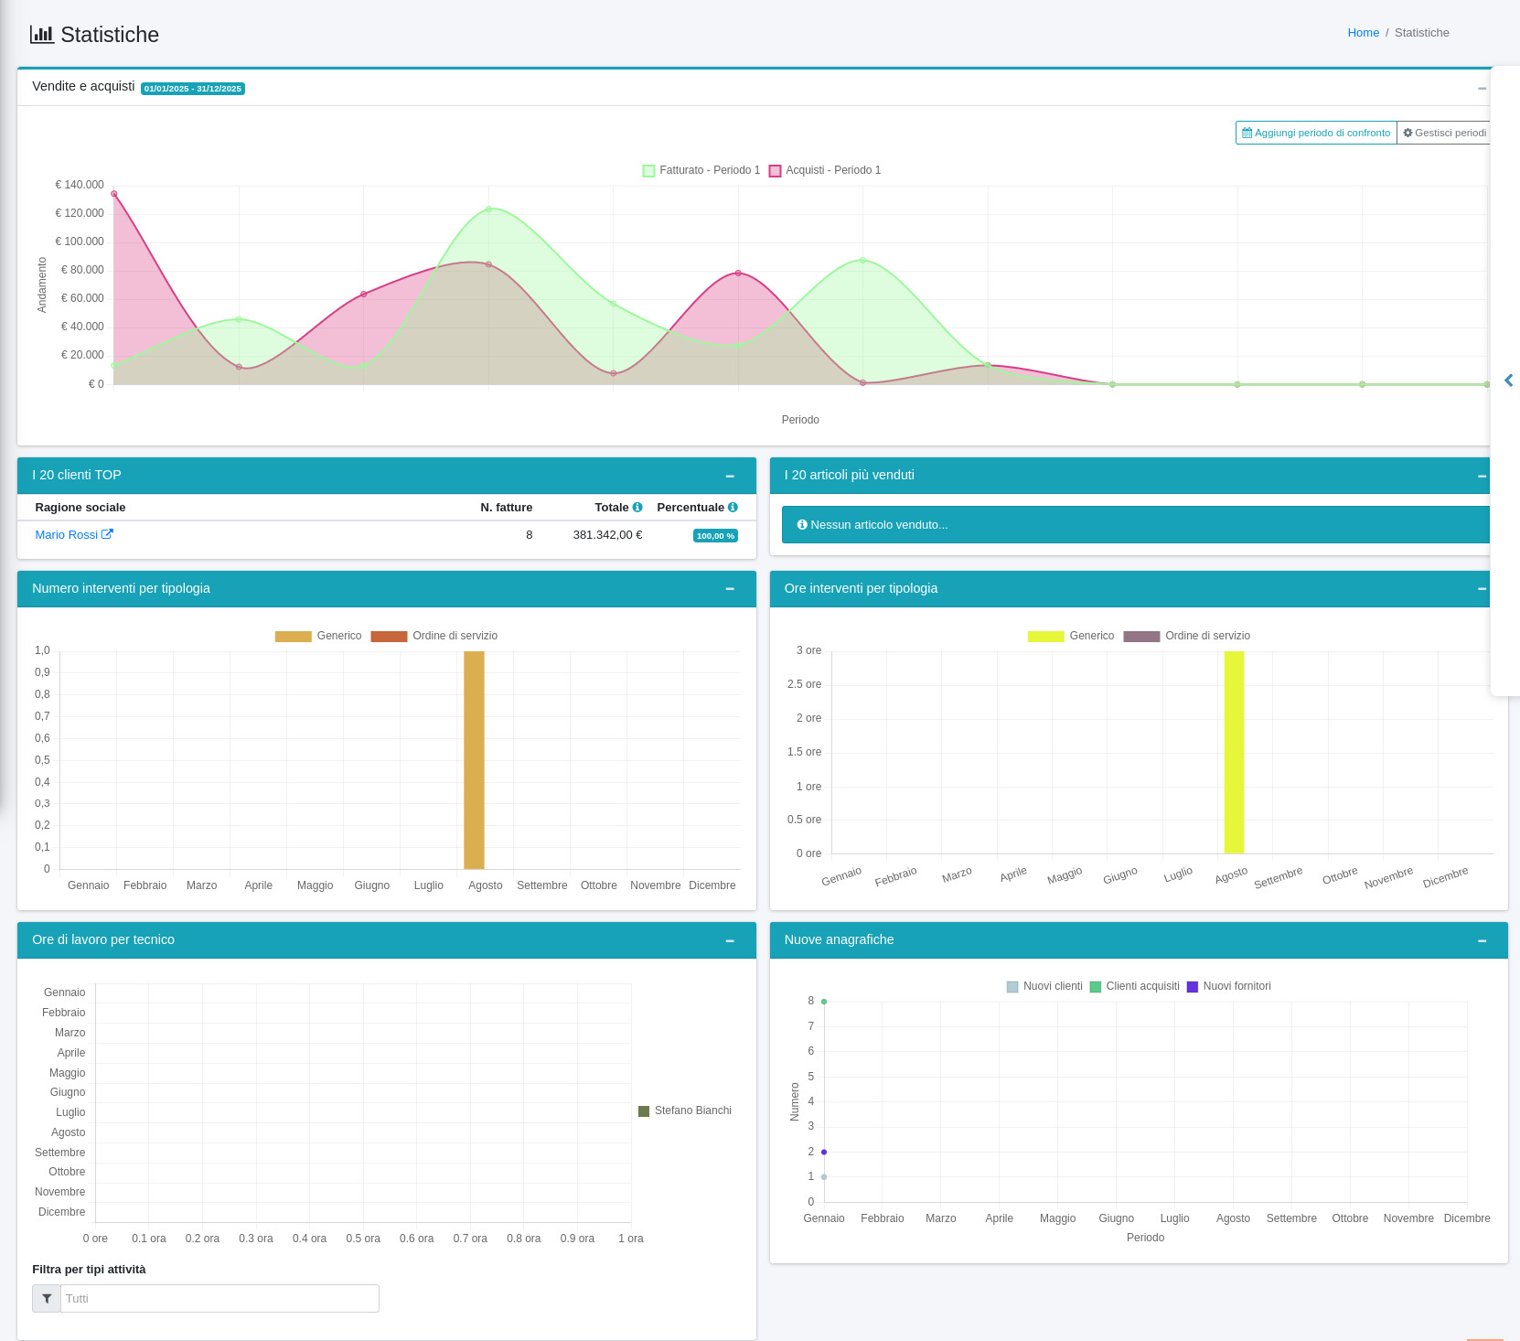
Task: Open Mario Rossi external link icon
Action: [x=107, y=534]
